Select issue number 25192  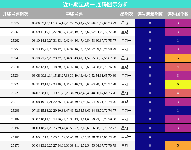[15, 128]
